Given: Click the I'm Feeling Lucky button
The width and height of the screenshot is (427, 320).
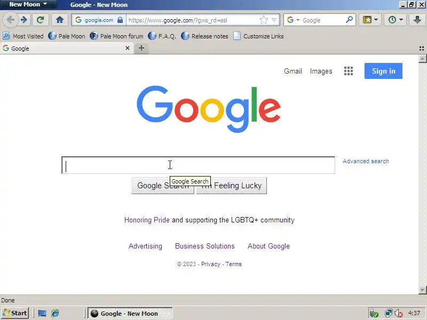Looking at the screenshot, I should pyautogui.click(x=232, y=186).
